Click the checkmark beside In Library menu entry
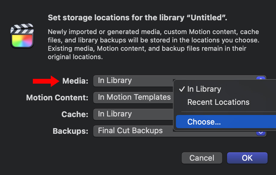Image resolution: width=276 pixels, height=175 pixels. click(x=181, y=89)
